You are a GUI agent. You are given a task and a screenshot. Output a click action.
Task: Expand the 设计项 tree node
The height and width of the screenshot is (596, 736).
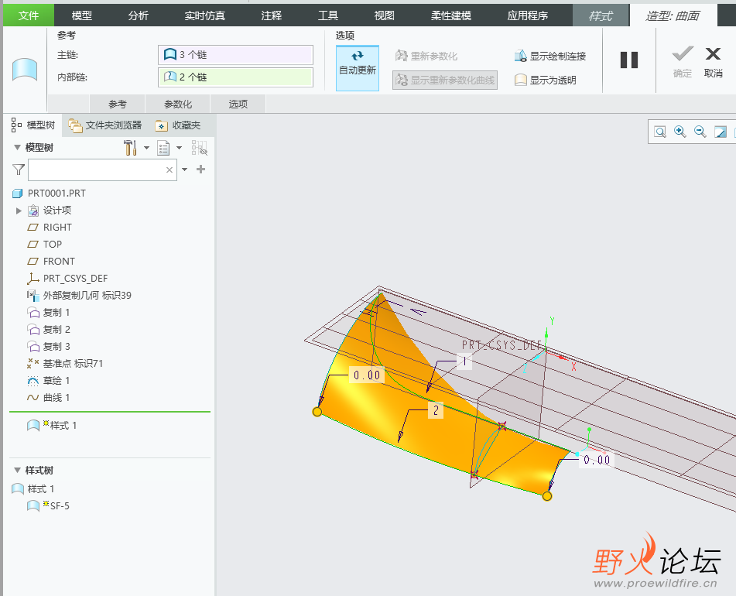tap(19, 211)
